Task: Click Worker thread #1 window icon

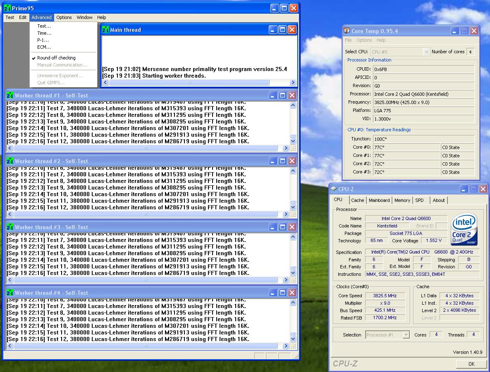Action: (10, 95)
